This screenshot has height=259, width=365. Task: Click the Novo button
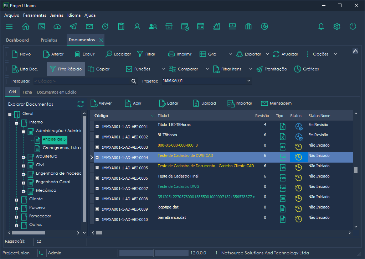[21, 54]
